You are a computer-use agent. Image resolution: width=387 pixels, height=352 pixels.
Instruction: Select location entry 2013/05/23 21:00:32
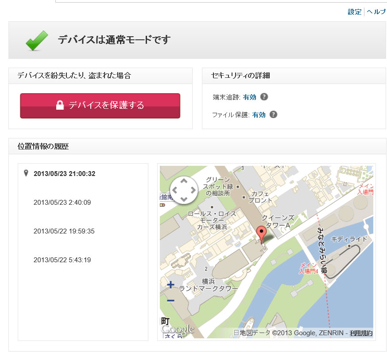(x=64, y=173)
